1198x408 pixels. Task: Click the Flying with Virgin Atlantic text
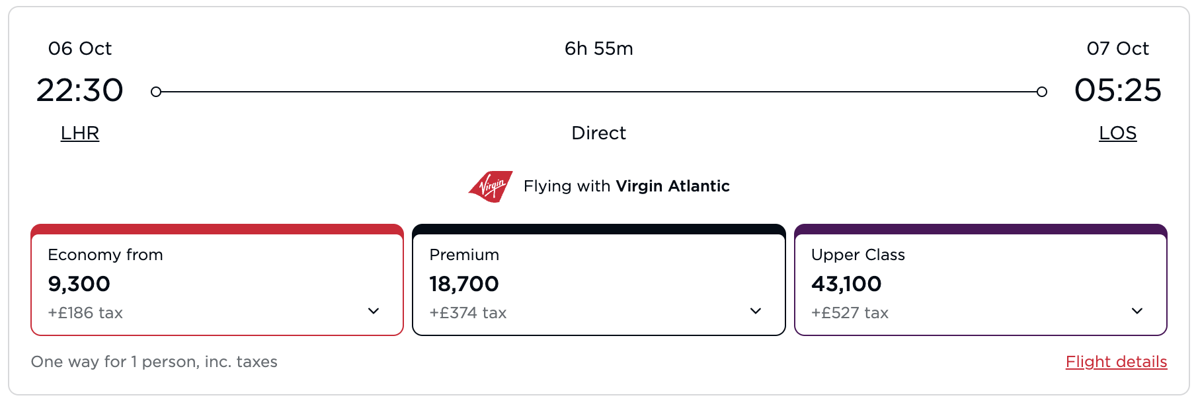[x=627, y=186]
